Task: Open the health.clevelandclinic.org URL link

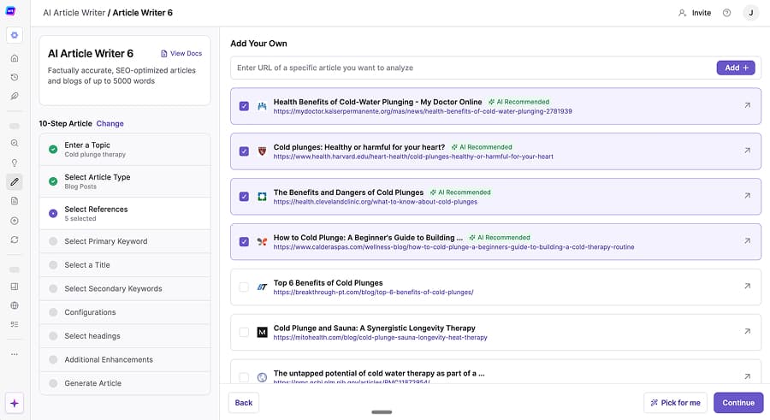Action: coord(376,202)
